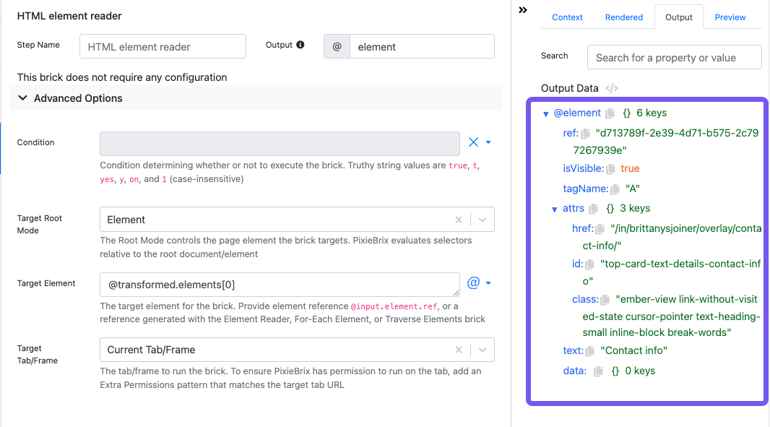Collapse the @element tree node
This screenshot has height=427, width=770.
click(546, 114)
